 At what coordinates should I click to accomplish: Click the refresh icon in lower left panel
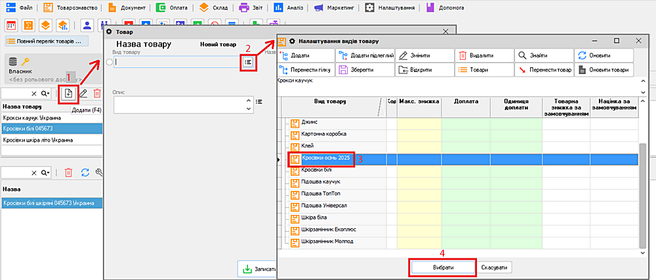pos(85,172)
